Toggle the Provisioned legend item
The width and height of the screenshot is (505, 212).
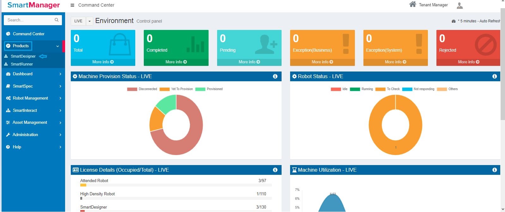[x=209, y=89]
